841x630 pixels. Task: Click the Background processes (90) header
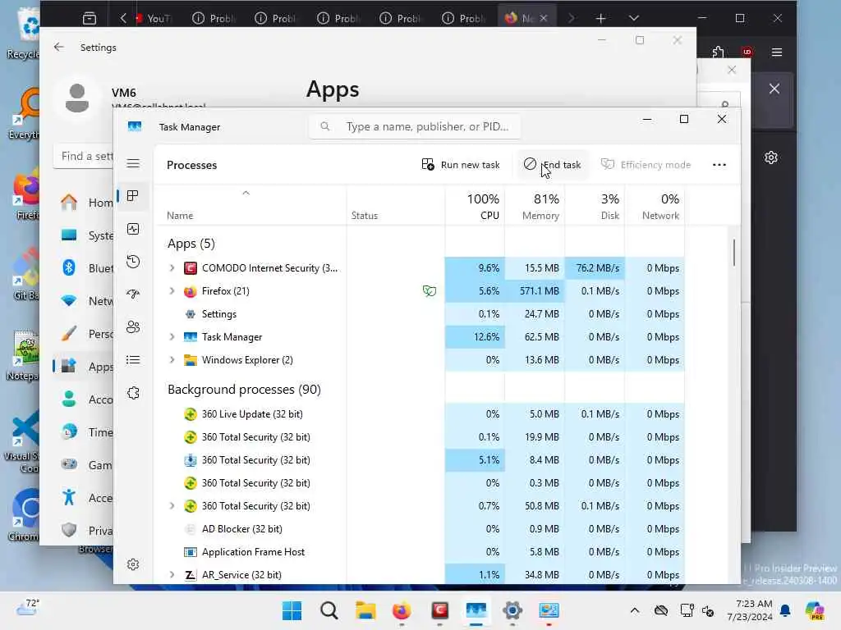pos(244,390)
